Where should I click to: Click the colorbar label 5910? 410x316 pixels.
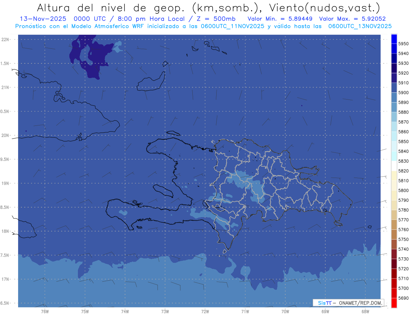pos(404,83)
